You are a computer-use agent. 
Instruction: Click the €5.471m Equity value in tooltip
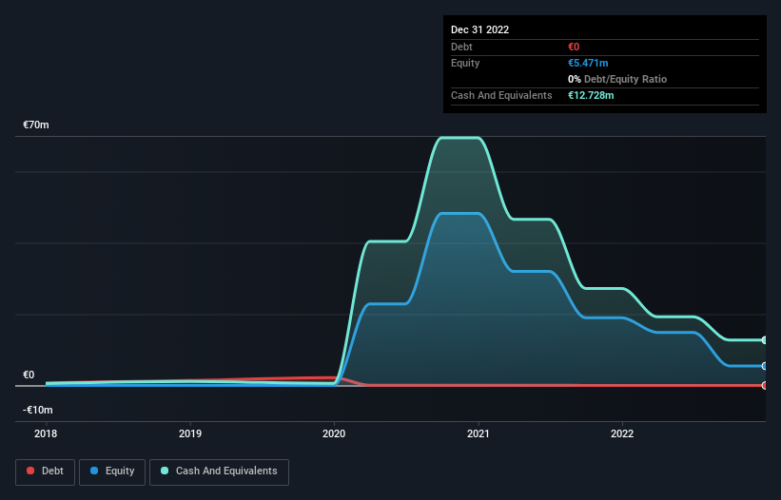(588, 63)
